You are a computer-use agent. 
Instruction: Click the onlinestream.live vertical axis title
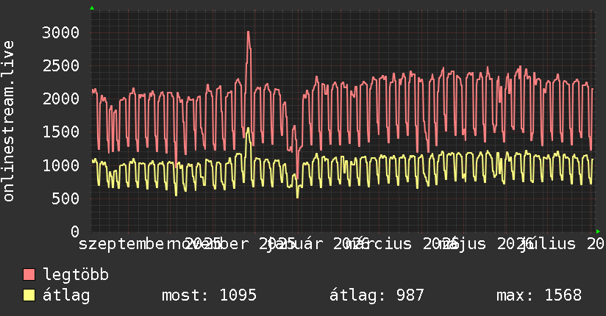(x=8, y=121)
